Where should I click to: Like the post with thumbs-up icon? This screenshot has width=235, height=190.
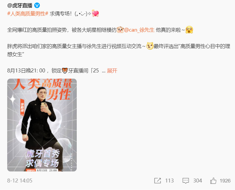(x=213, y=181)
